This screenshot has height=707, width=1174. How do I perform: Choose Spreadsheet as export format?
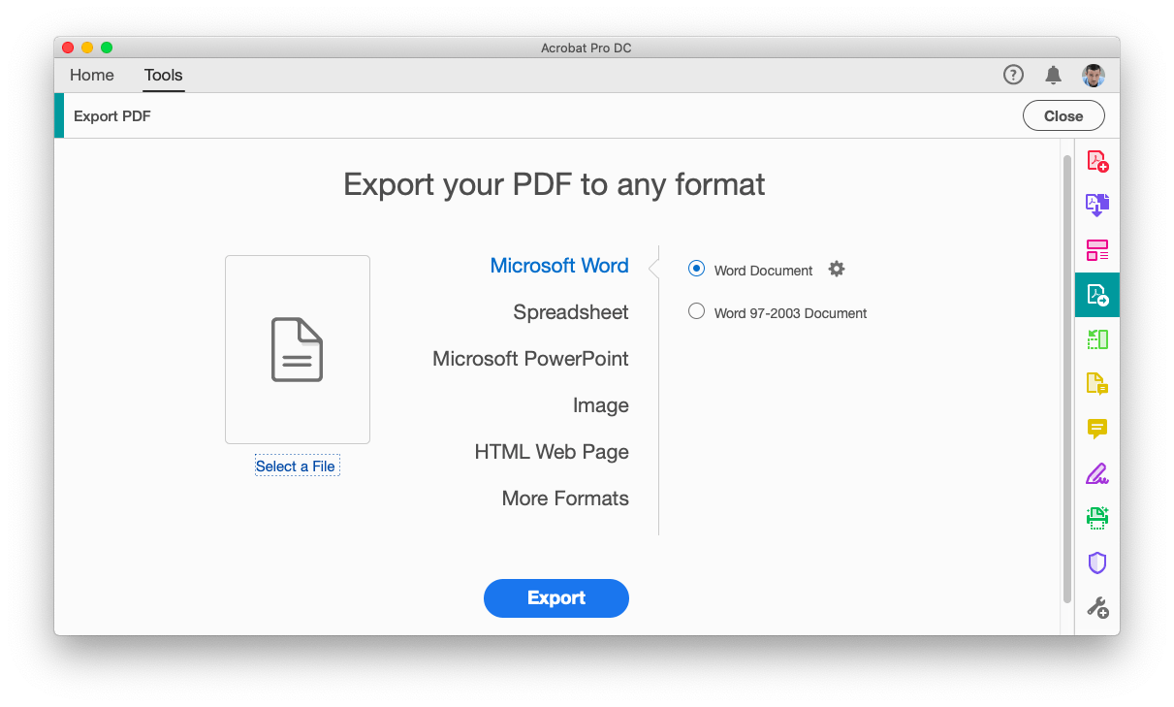[570, 311]
